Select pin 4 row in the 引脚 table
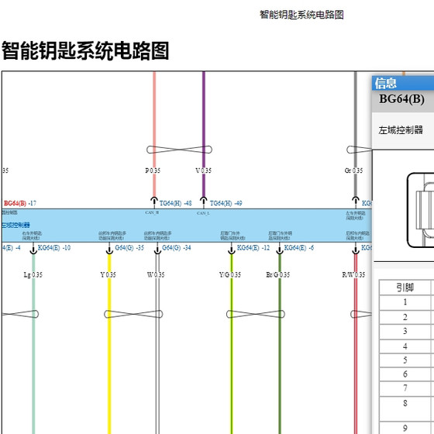The width and height of the screenshot is (434, 434). tap(406, 346)
